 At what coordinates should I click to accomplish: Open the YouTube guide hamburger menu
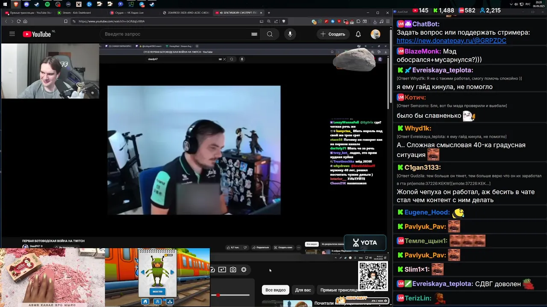tap(12, 34)
